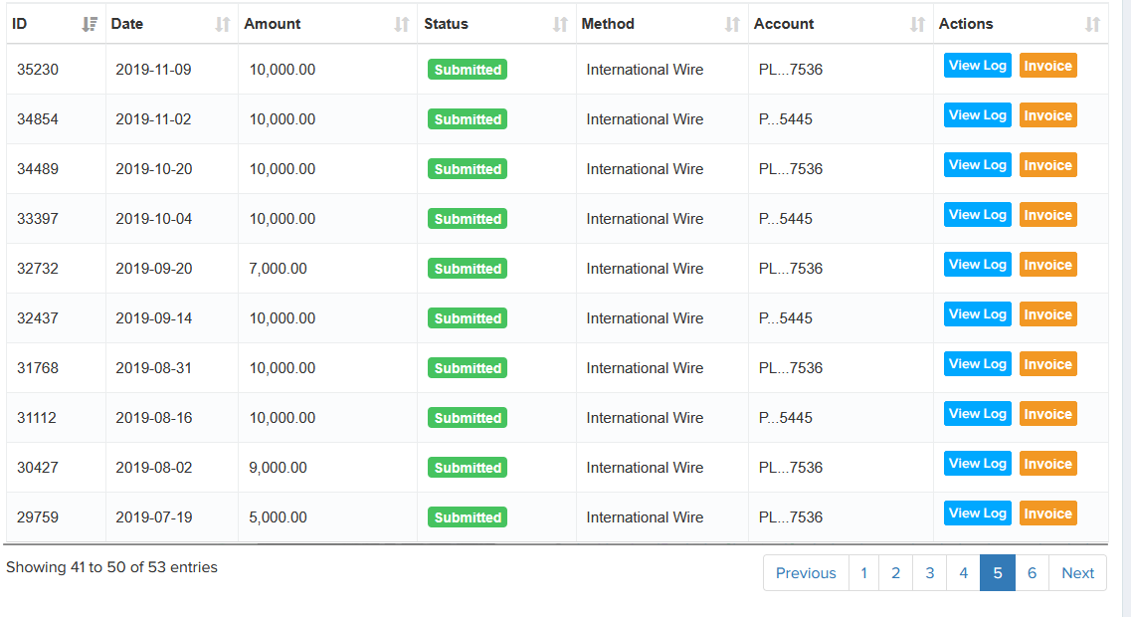
Task: Jump to page 1 in pagination
Action: tap(863, 573)
